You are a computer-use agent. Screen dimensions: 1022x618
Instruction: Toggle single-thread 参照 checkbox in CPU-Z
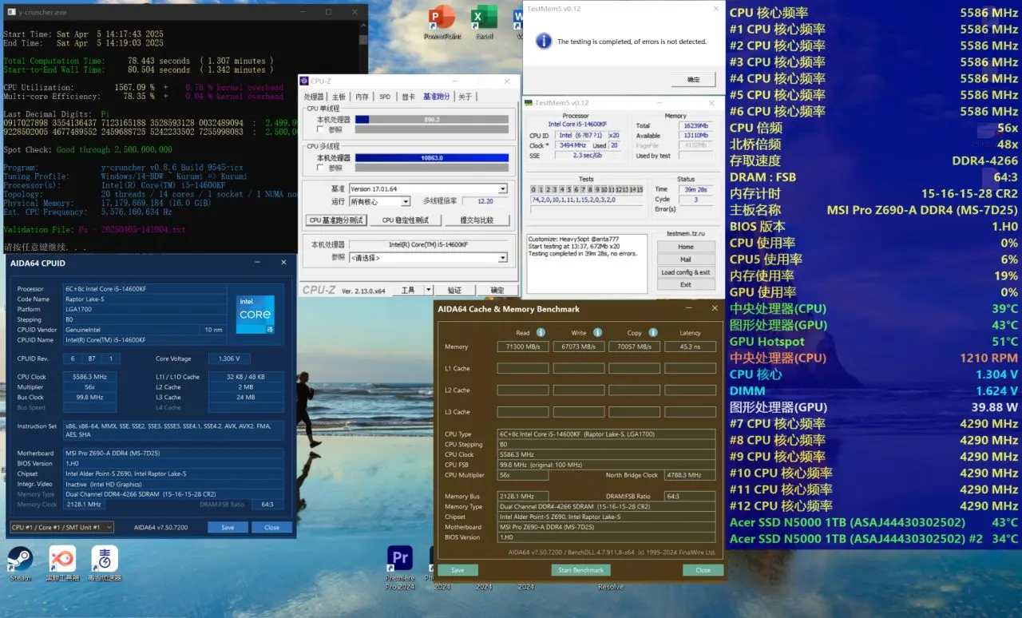[320, 129]
